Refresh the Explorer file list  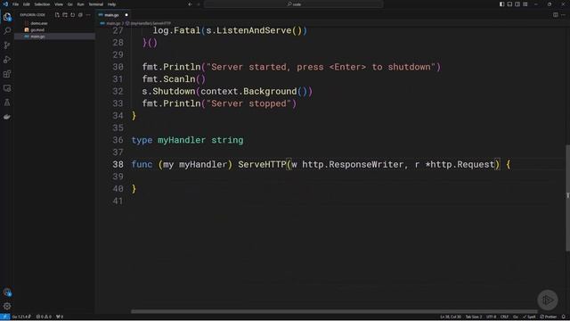73,15
